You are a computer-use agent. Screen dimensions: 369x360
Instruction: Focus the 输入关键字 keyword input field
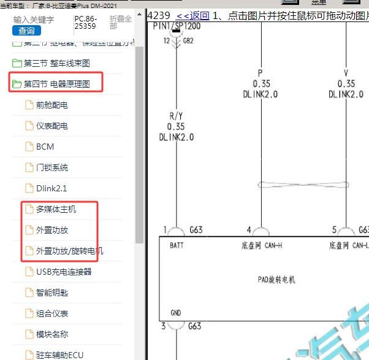click(34, 20)
